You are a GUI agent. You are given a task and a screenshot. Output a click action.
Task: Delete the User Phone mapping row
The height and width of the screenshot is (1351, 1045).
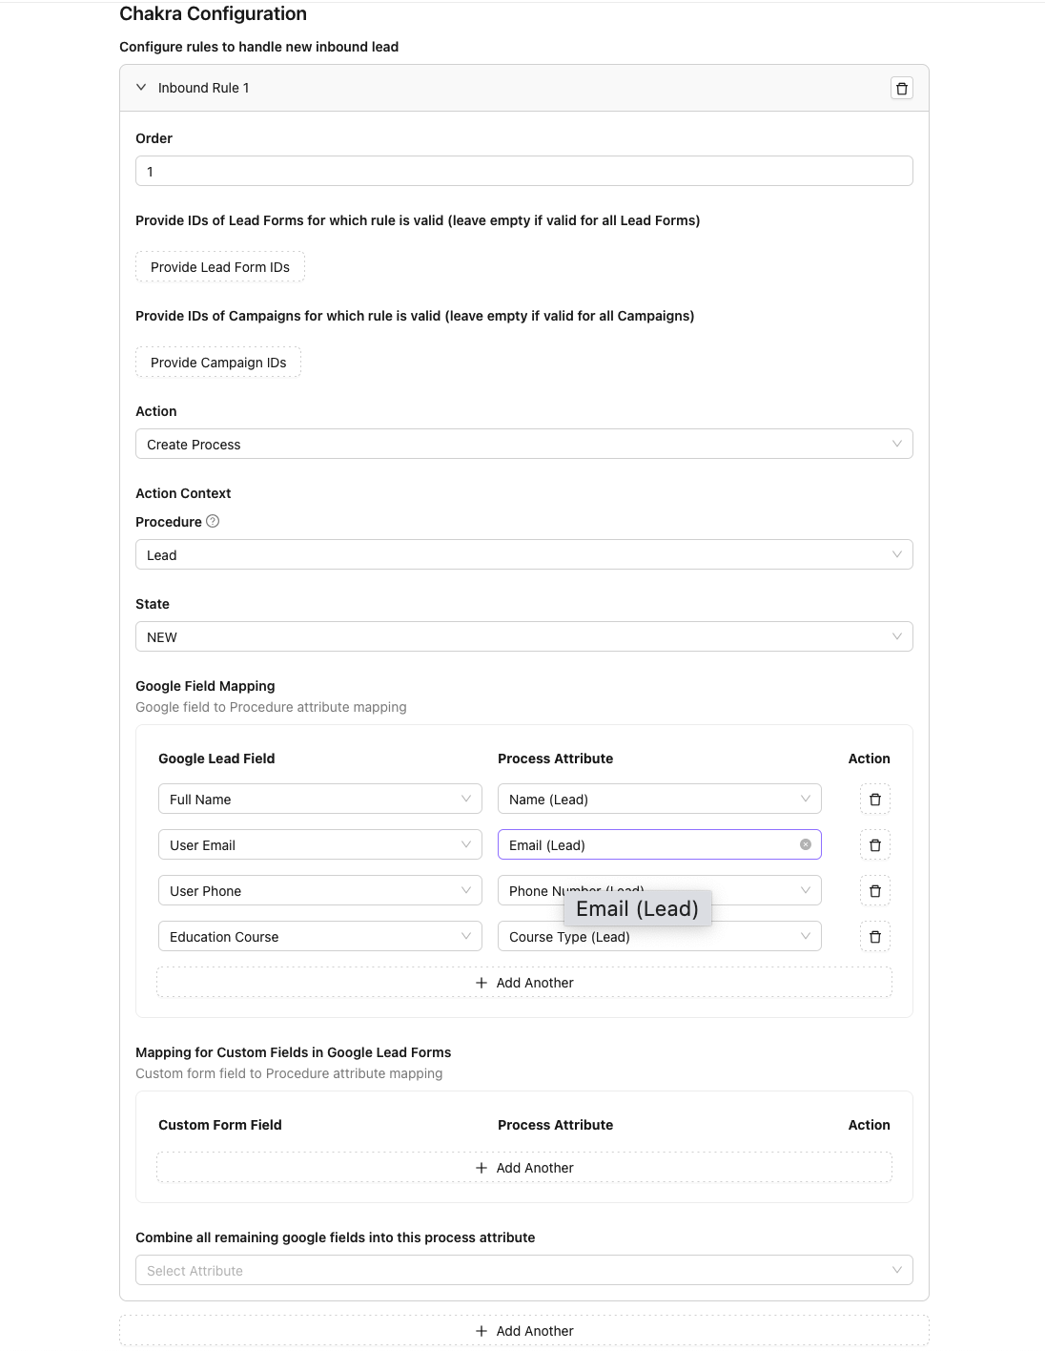pyautogui.click(x=874, y=891)
